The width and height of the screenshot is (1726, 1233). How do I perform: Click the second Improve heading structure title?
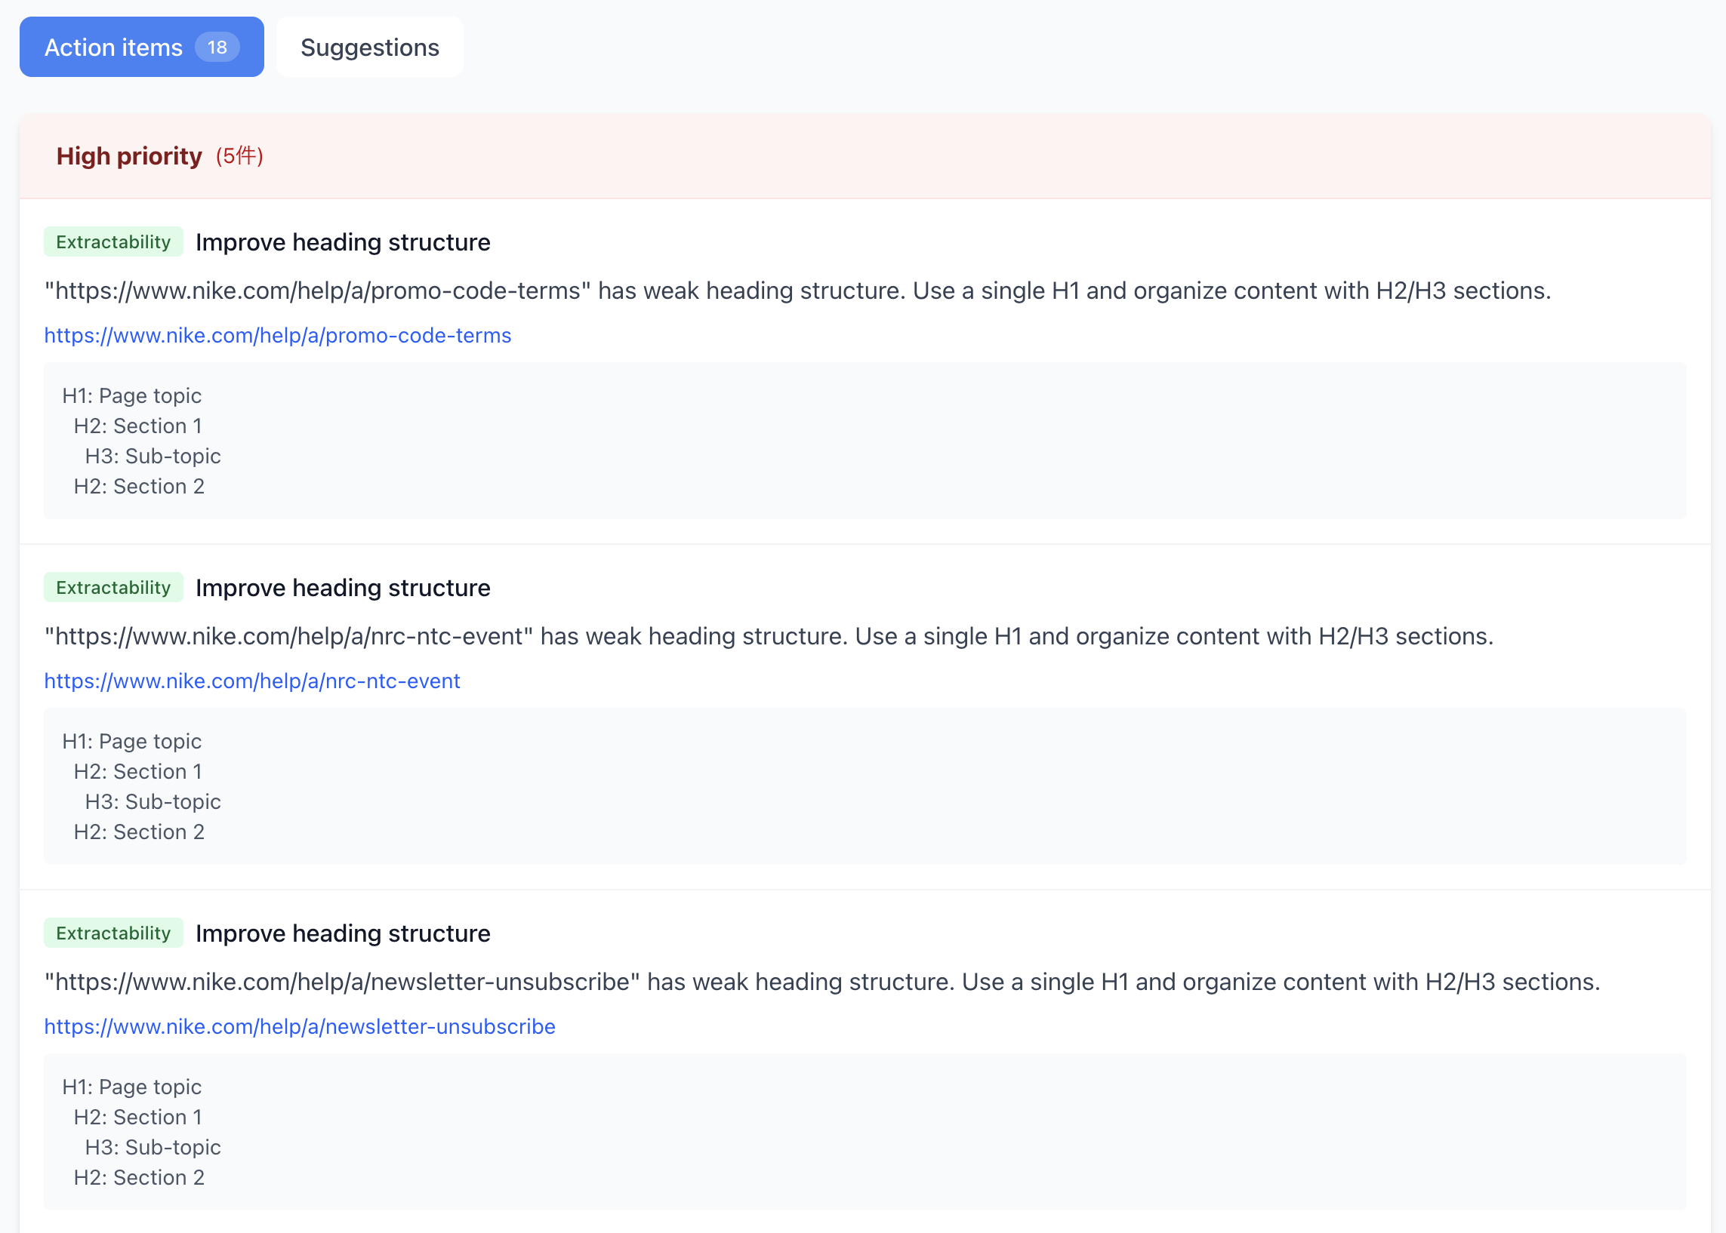point(342,587)
